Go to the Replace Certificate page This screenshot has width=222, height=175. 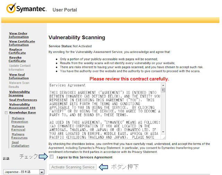click(x=17, y=51)
